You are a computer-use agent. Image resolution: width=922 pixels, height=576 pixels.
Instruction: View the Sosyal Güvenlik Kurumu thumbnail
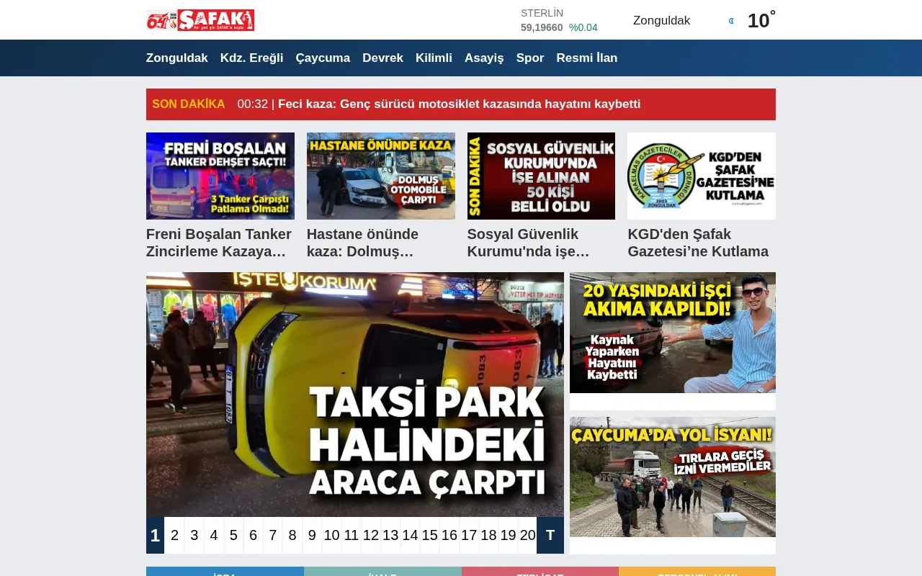pyautogui.click(x=541, y=176)
